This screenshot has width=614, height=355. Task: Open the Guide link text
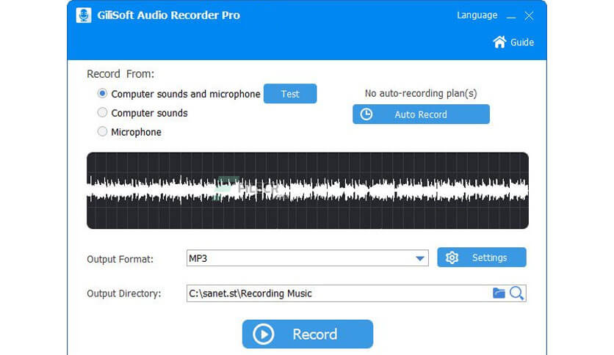click(522, 43)
